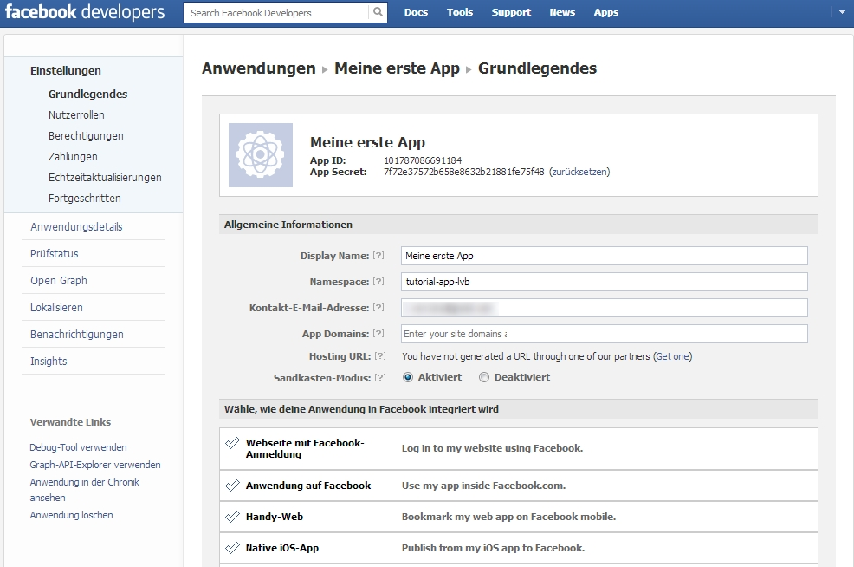The height and width of the screenshot is (567, 854).
Task: Open the App Domains help [?] icon
Action: (x=378, y=333)
